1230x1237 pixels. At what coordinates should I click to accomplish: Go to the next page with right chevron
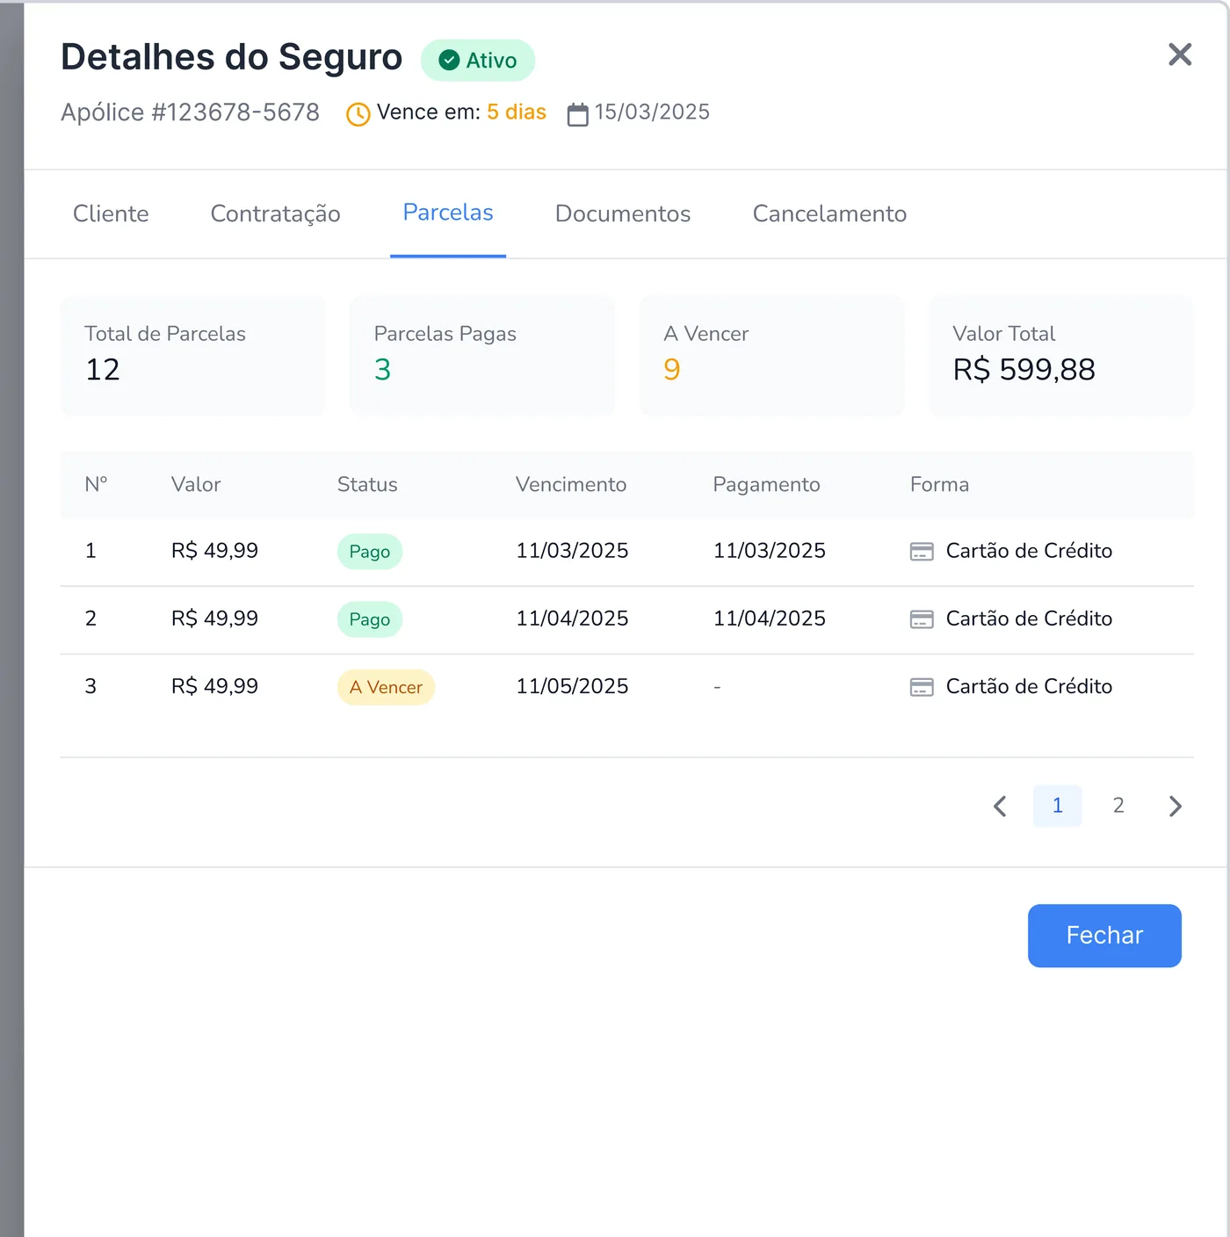1176,807
